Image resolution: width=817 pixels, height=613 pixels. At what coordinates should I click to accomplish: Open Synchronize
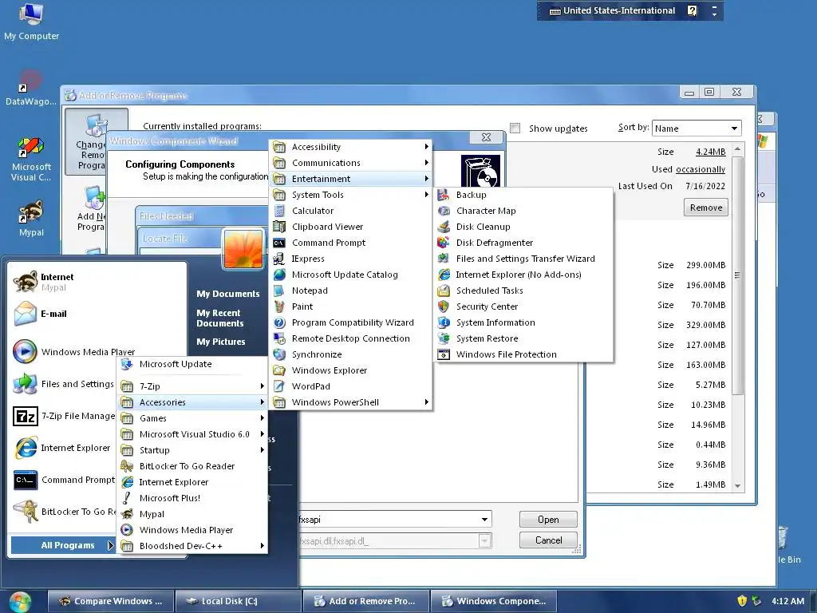[351, 354]
